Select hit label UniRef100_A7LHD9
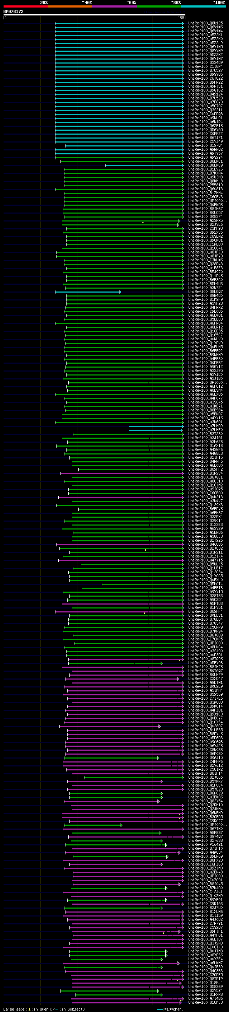 coord(205,426)
